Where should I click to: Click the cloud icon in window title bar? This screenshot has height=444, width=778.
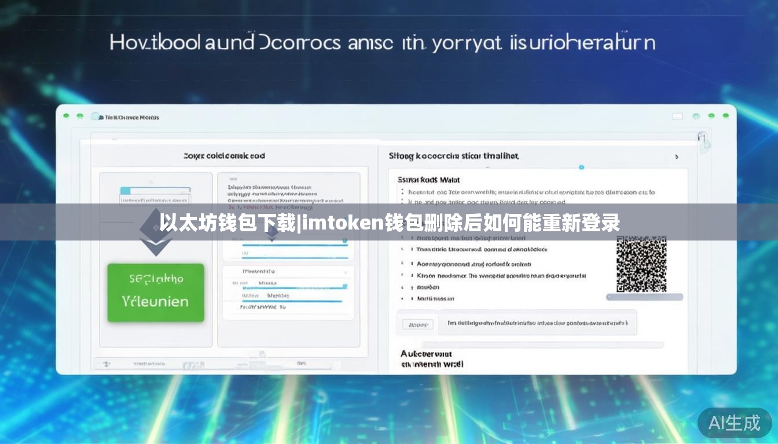click(96, 117)
